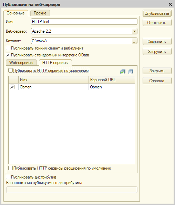Enable Публиковать HTTP сервисы расширений по умолчанию
The height and width of the screenshot is (205, 175).
10,168
